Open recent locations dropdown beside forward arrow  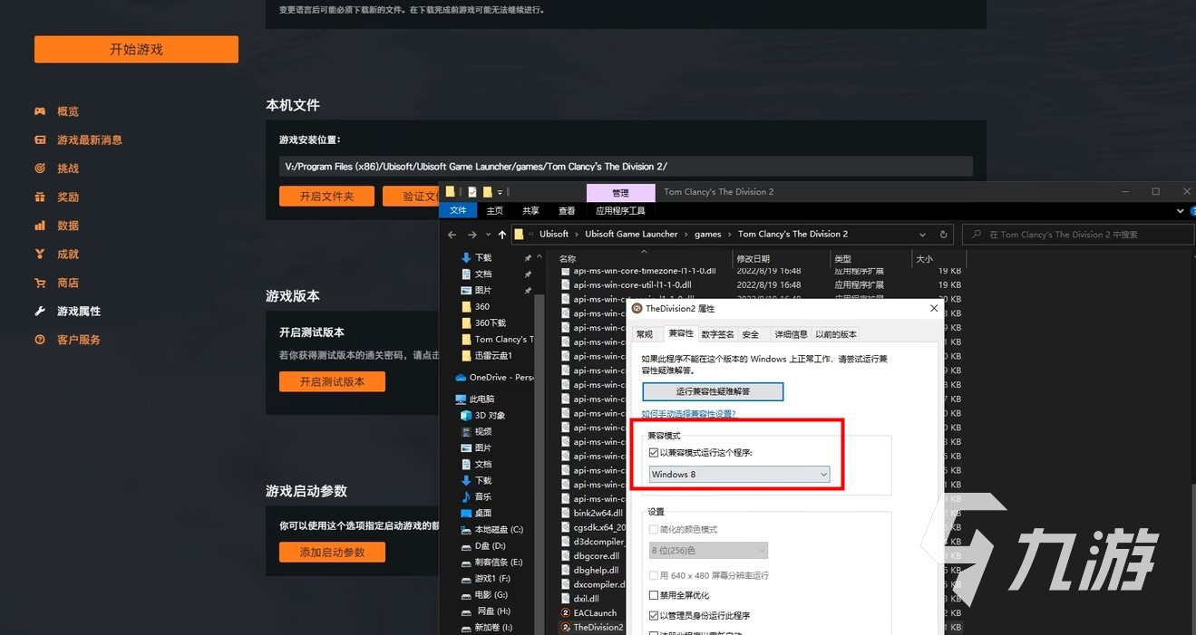pyautogui.click(x=487, y=235)
